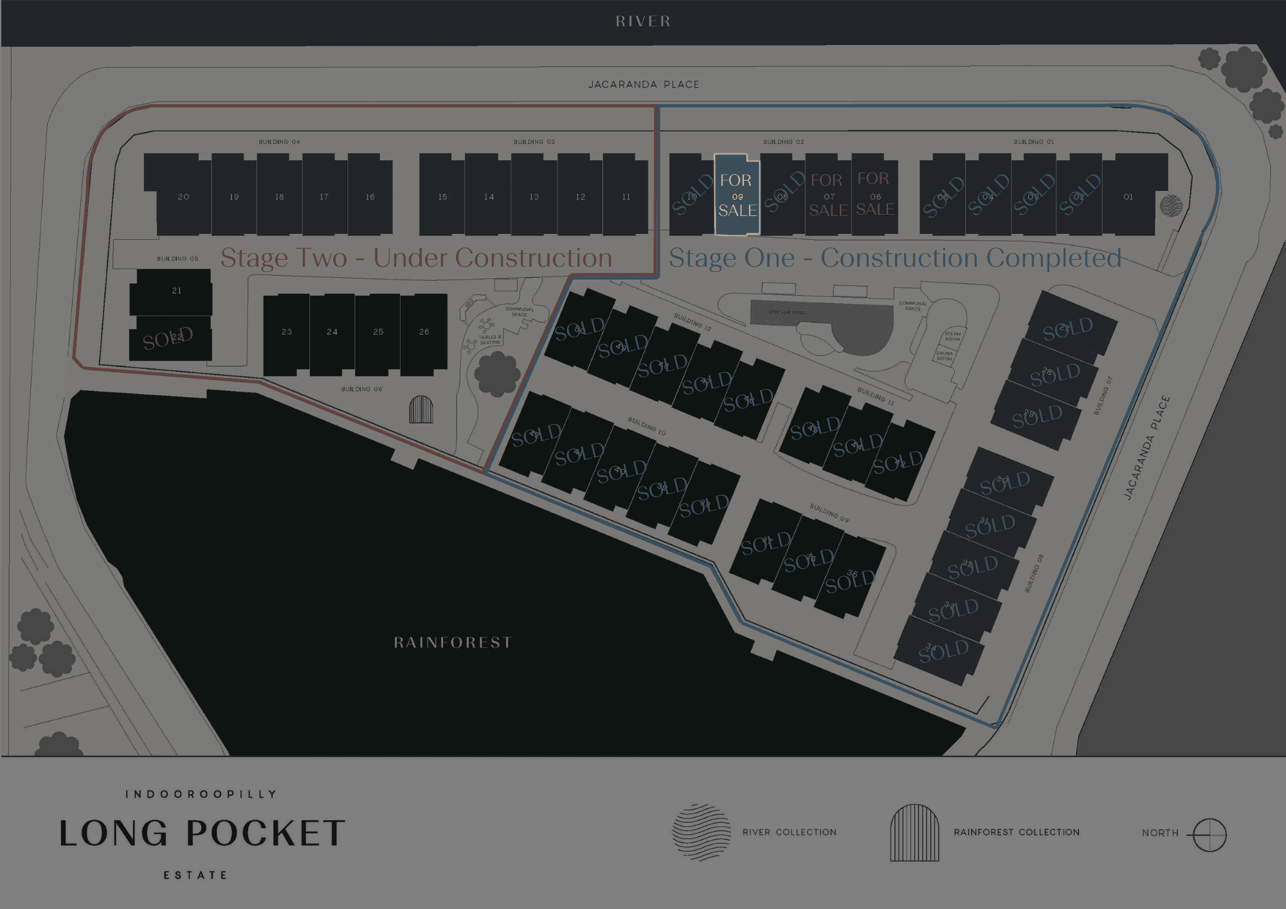Select lot 15 in Building 03

tap(442, 195)
